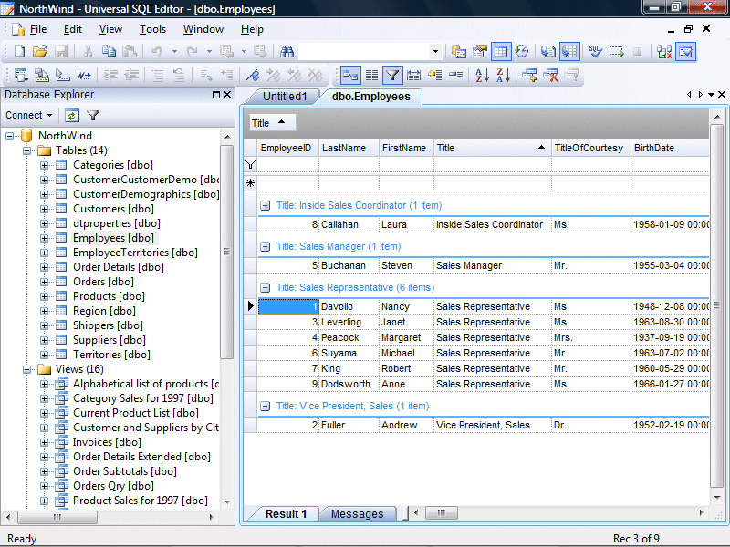This screenshot has width=730, height=547.
Task: Click the delete-record icon with red X
Action: point(550,76)
